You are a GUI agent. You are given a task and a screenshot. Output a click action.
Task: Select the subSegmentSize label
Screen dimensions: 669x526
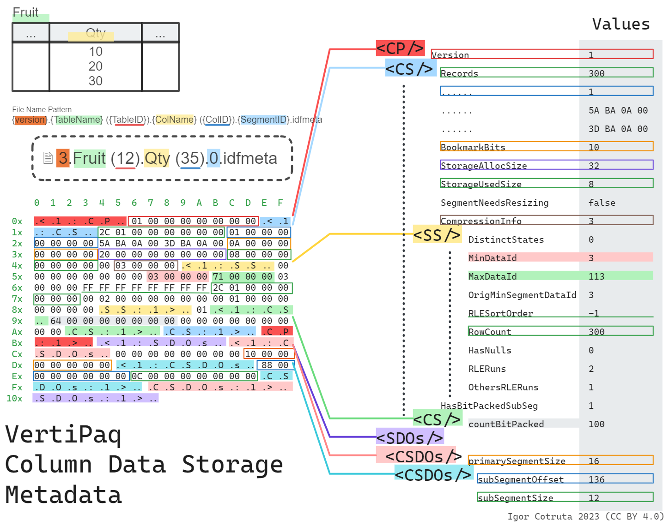516,498
